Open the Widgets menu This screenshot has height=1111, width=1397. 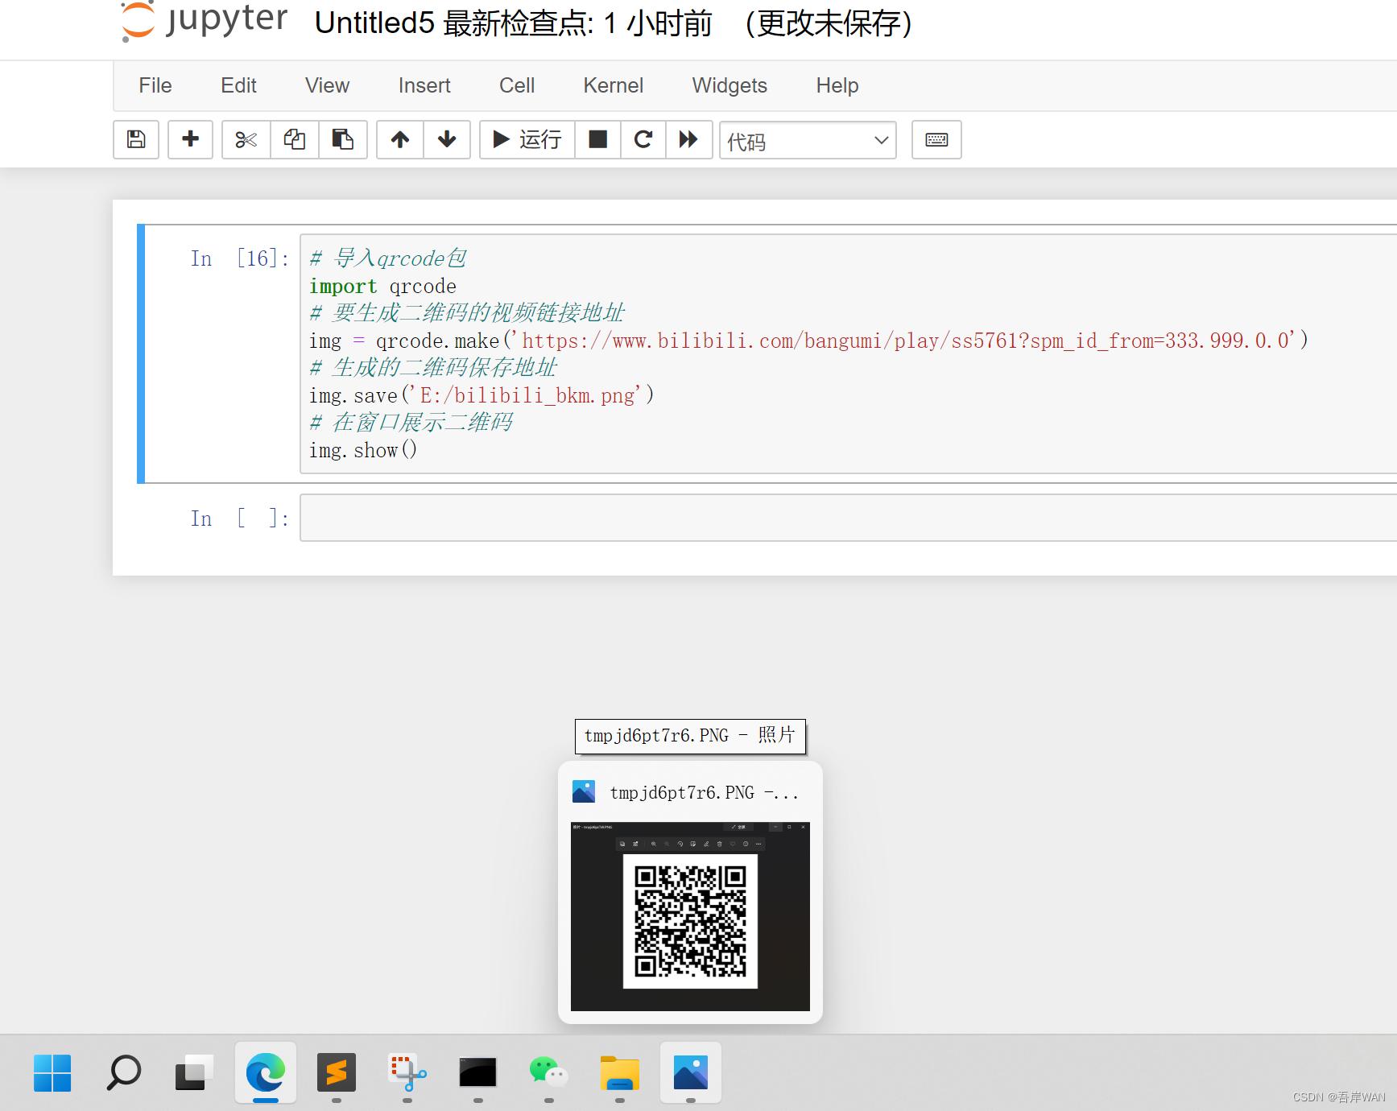click(729, 85)
